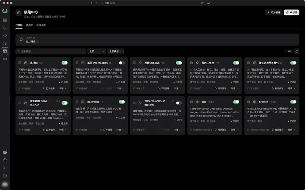Click the palette icon in the appearance bar
305x190 pixels.
(x=21, y=40)
